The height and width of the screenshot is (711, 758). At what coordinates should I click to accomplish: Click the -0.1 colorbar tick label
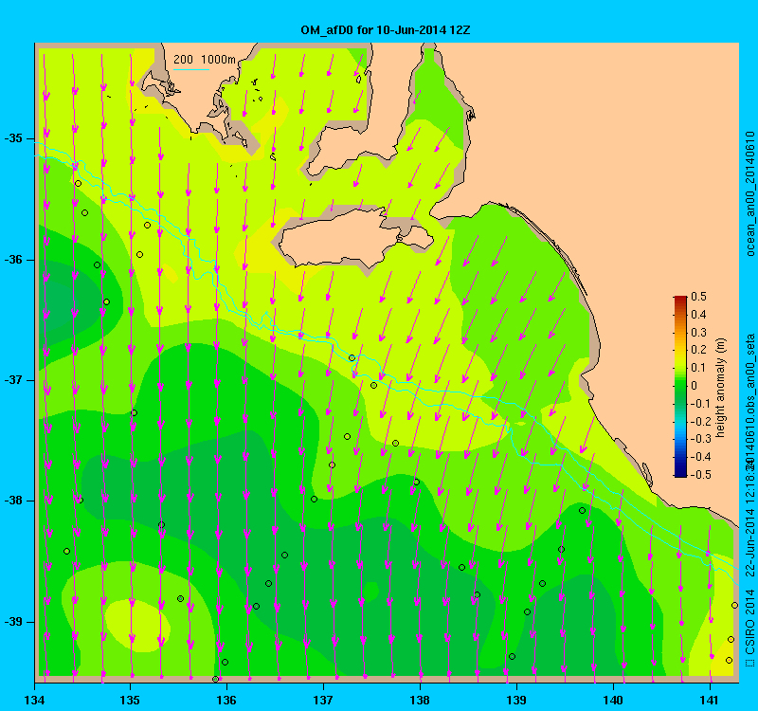pyautogui.click(x=701, y=404)
